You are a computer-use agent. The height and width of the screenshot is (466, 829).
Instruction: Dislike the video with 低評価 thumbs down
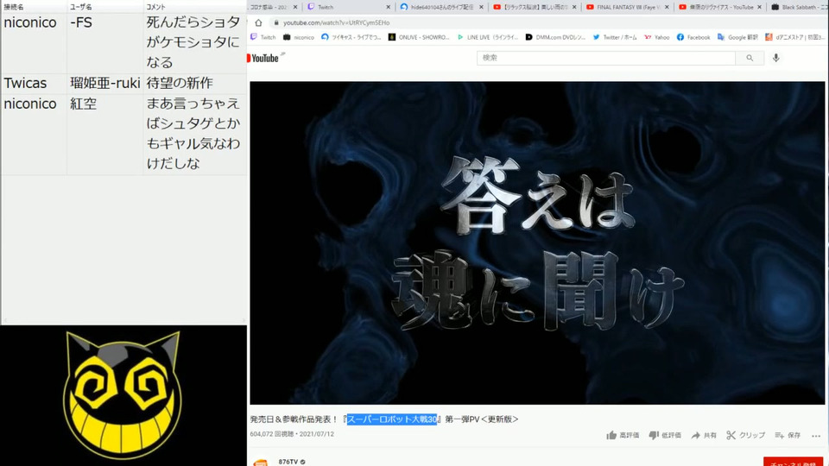(665, 435)
